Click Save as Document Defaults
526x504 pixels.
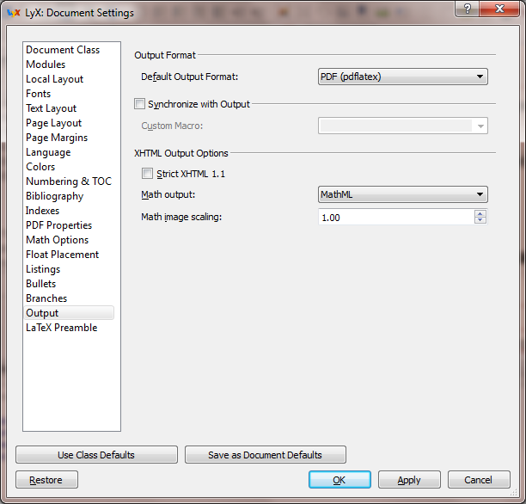(x=265, y=455)
